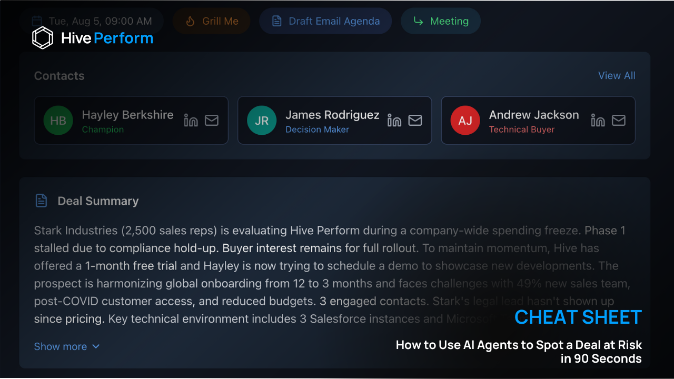This screenshot has height=379, width=674.
Task: Click the Hive Perform hexagon logo
Action: (43, 38)
